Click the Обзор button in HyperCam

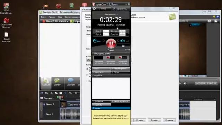coord(121,72)
